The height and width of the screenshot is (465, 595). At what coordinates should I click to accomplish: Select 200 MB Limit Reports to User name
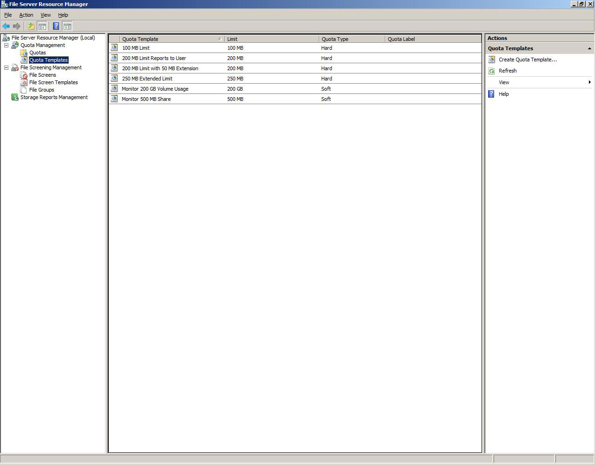point(154,58)
